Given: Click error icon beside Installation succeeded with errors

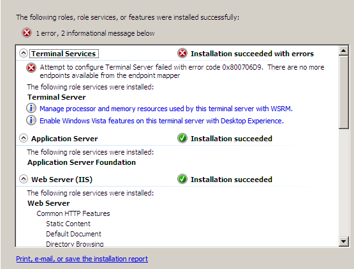Looking at the screenshot, I should [182, 54].
